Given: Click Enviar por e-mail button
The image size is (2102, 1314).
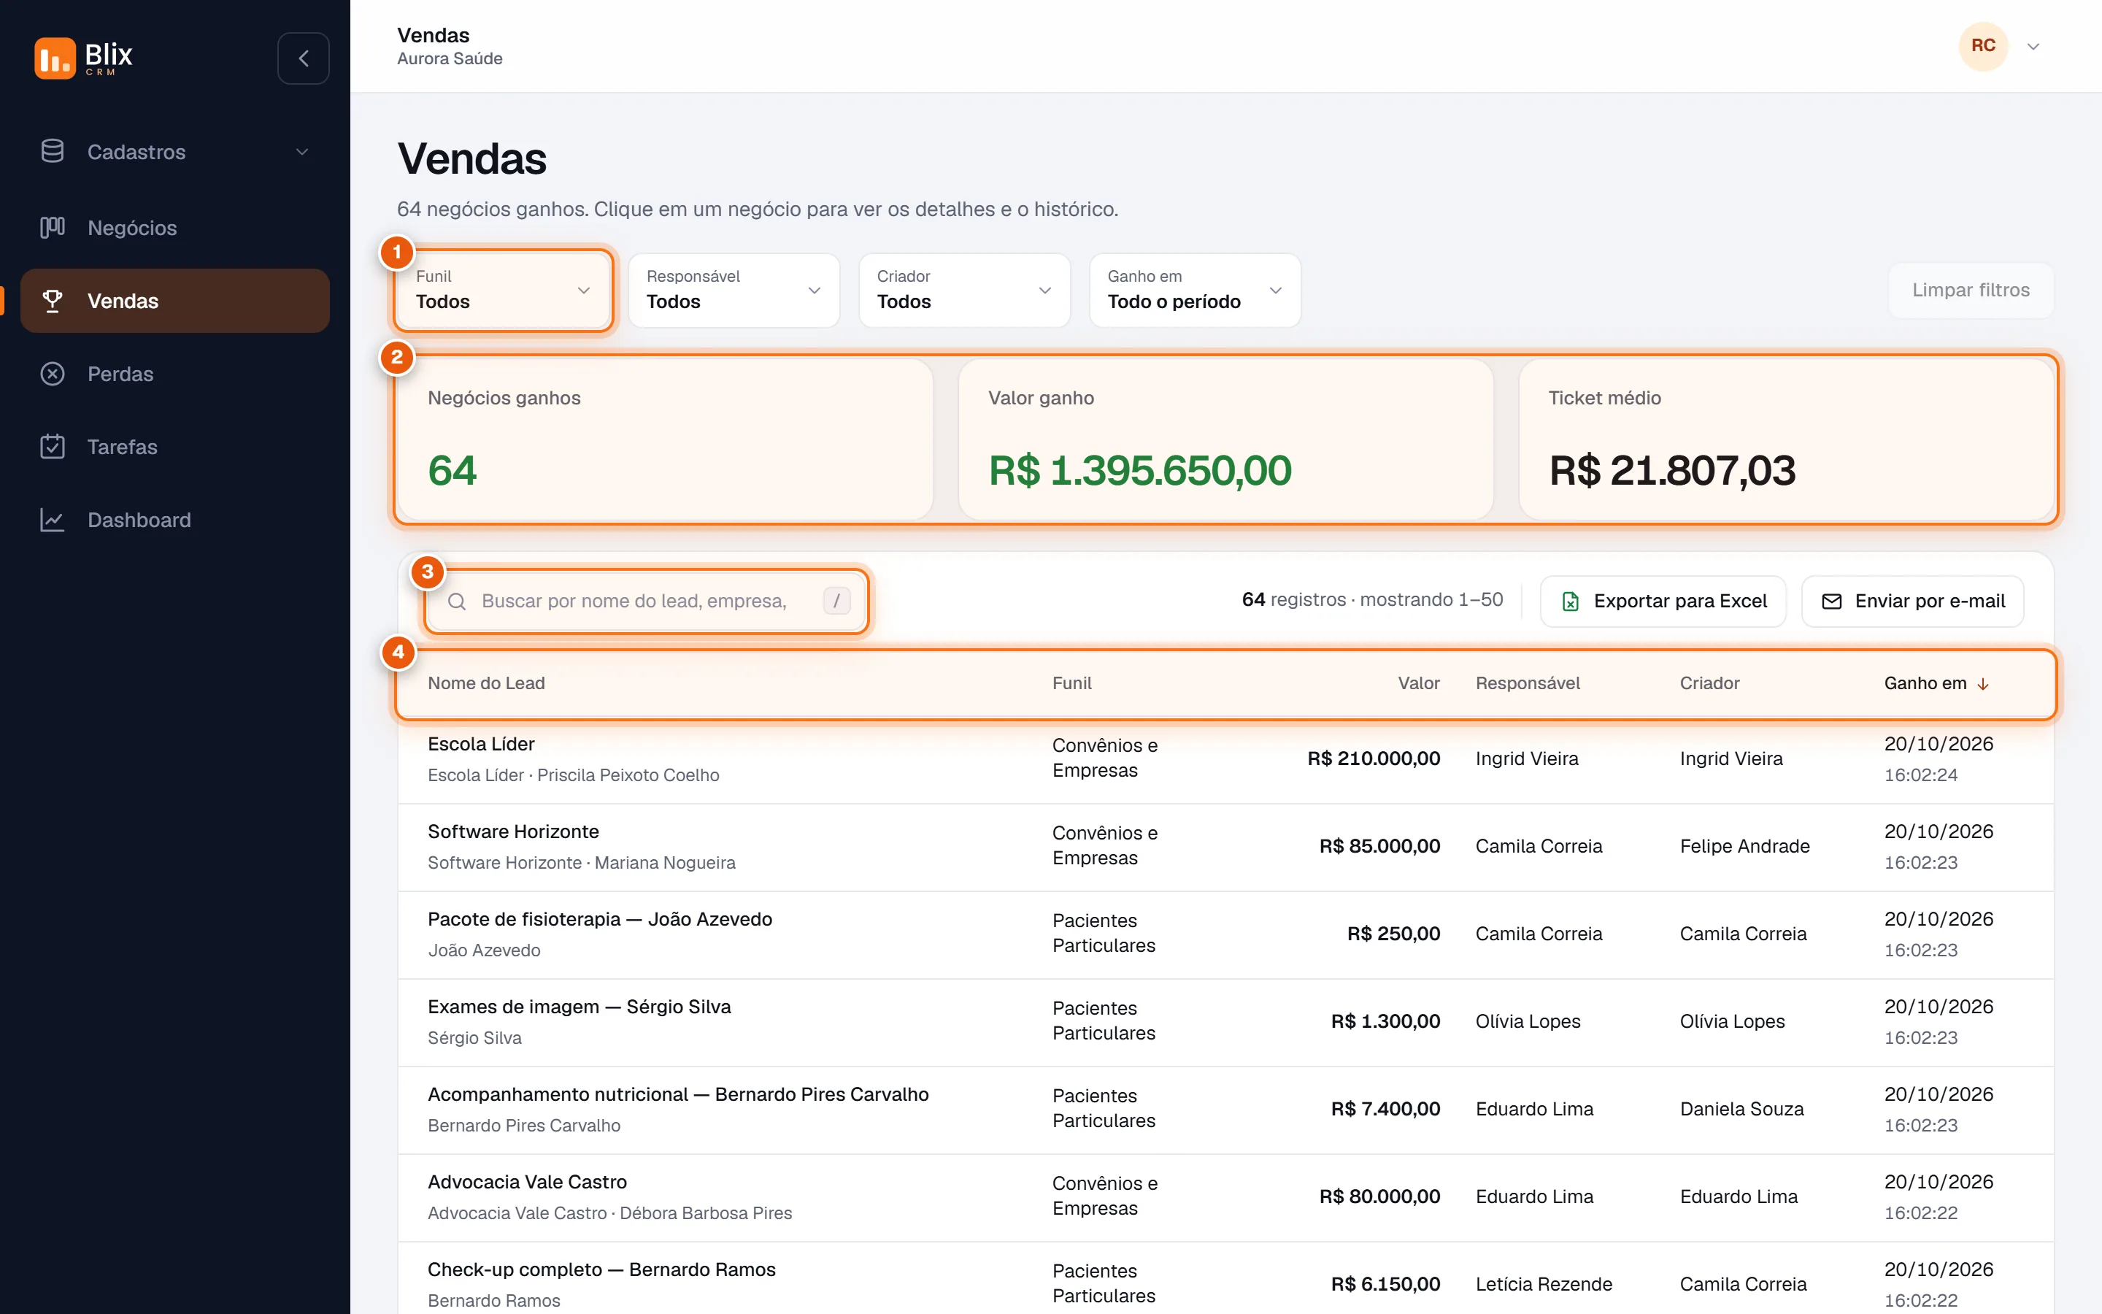Looking at the screenshot, I should coord(1913,602).
